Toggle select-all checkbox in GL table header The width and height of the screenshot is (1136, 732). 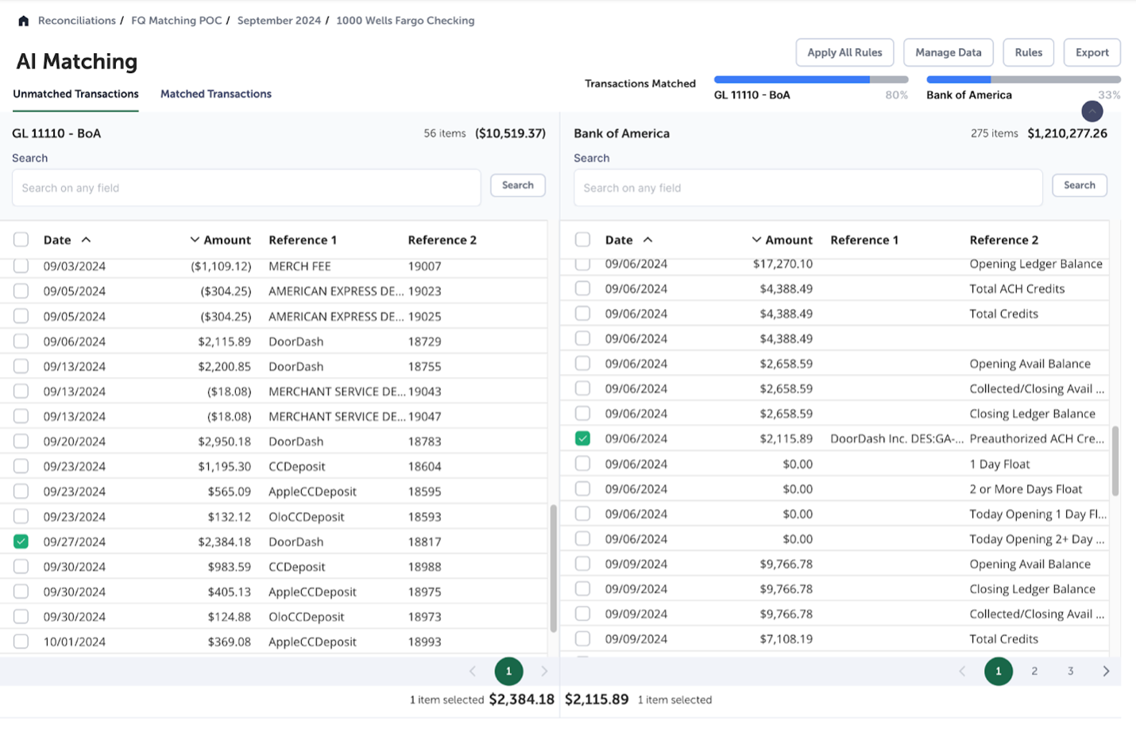[x=21, y=240]
